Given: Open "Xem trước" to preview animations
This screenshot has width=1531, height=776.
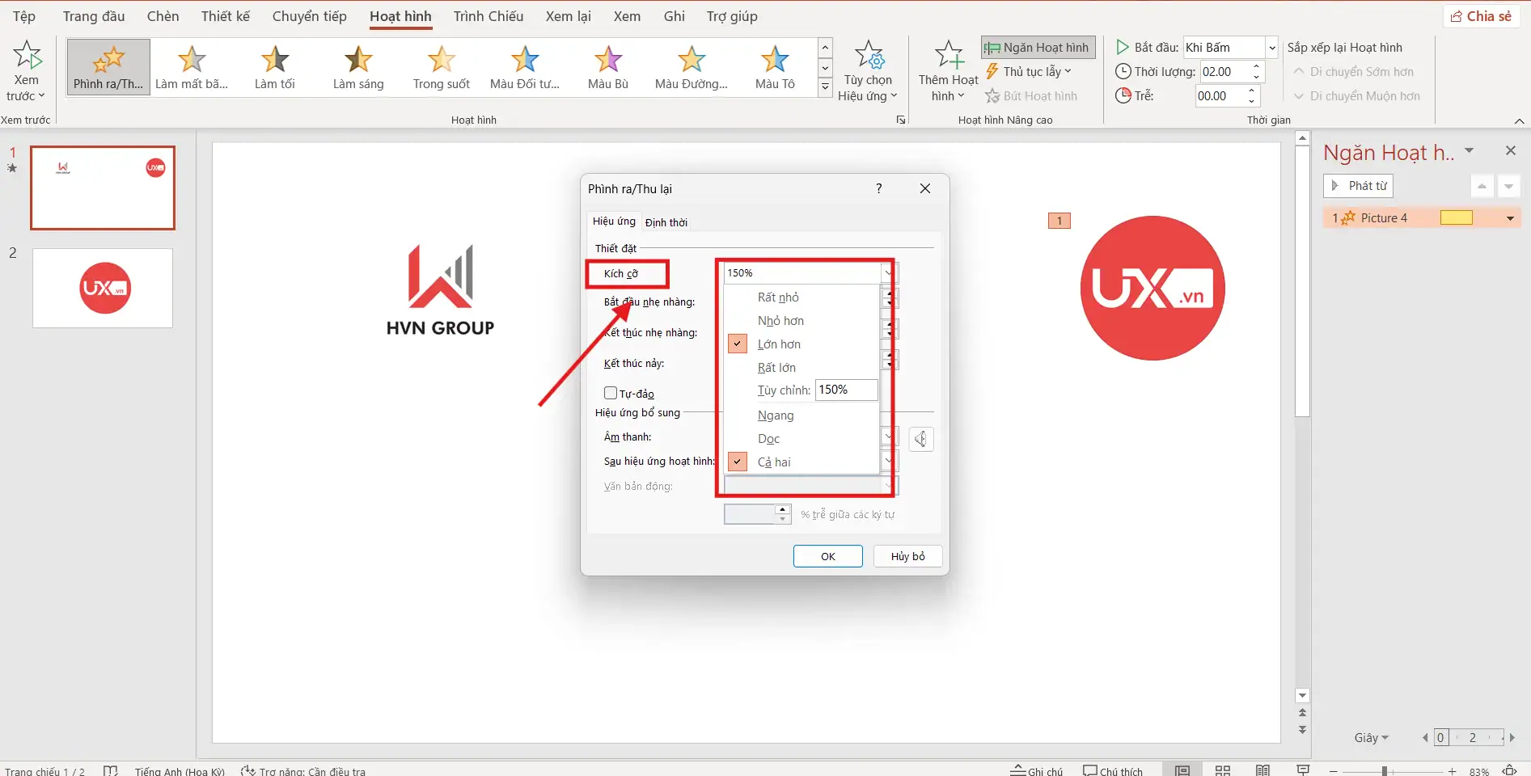Looking at the screenshot, I should coord(27,69).
